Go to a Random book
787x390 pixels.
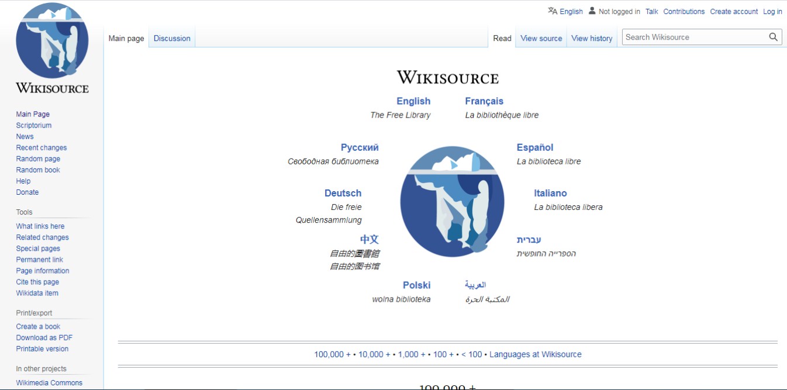tap(38, 170)
